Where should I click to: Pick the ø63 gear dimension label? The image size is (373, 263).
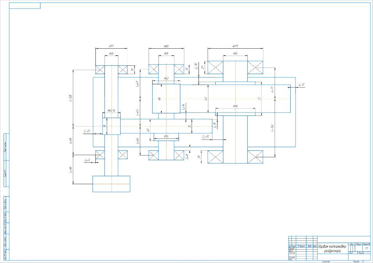166,78
